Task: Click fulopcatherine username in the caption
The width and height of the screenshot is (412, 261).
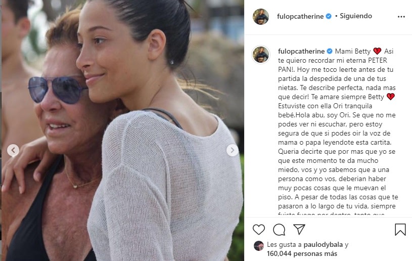Action: click(301, 51)
